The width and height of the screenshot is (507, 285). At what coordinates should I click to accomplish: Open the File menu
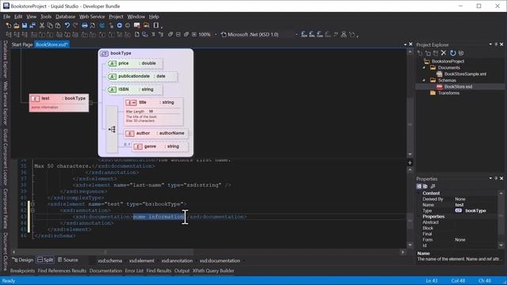tap(7, 17)
